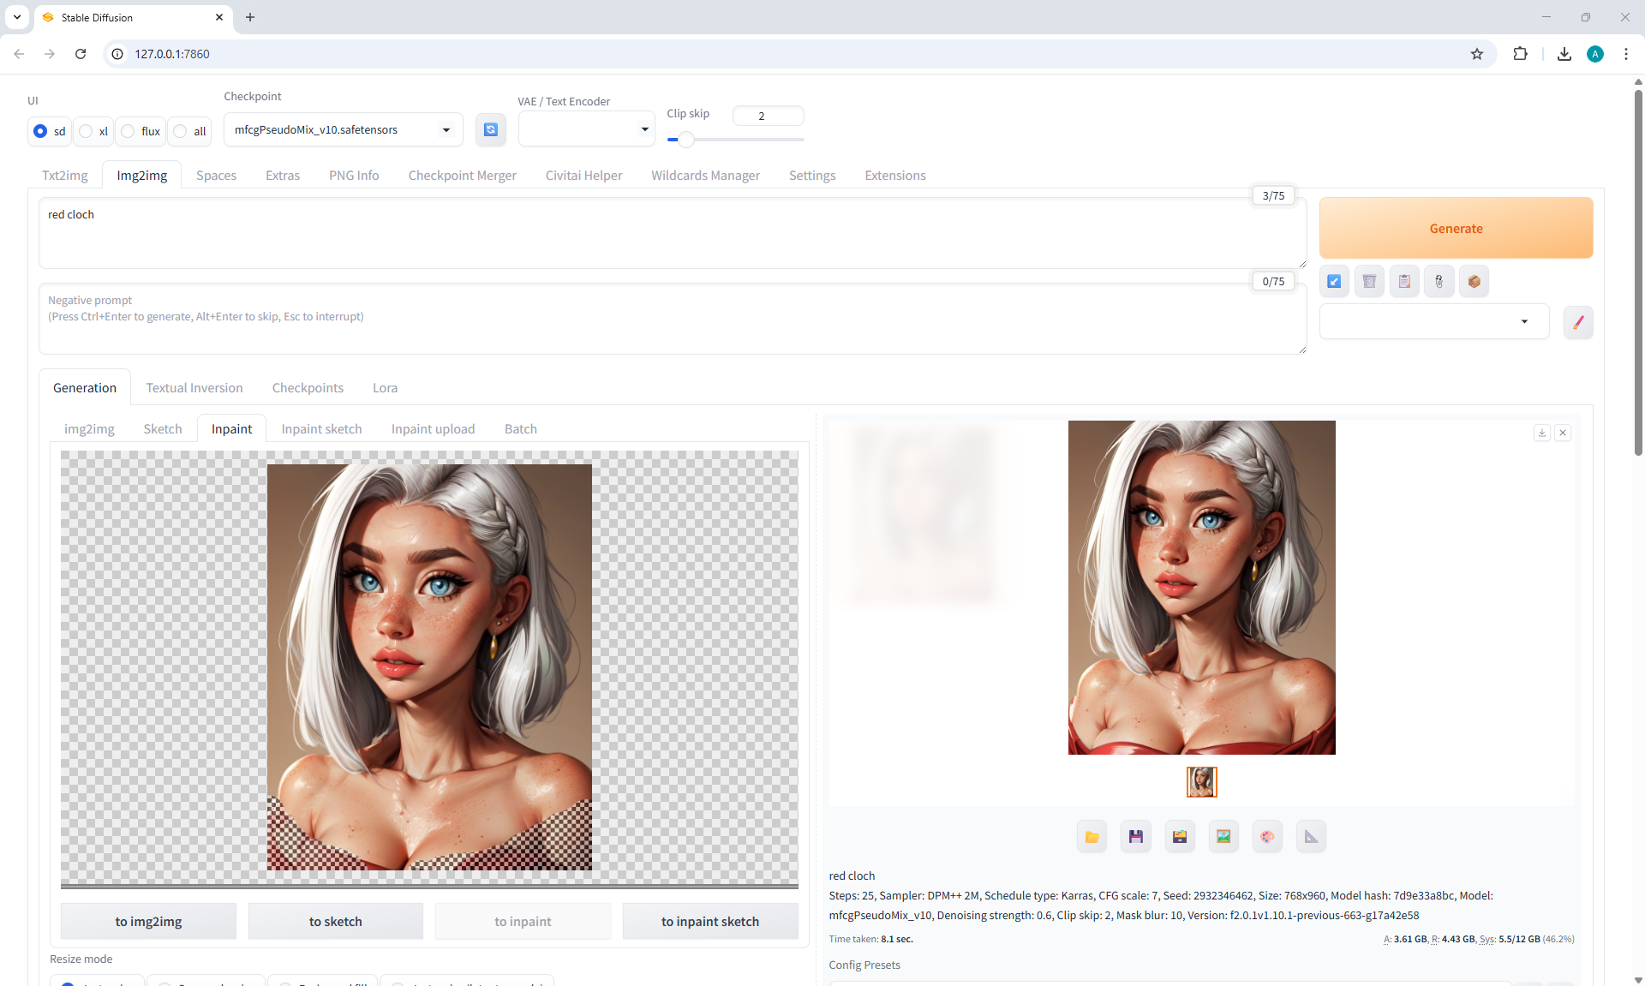Click the paintbrush edit-styles icon
The height and width of the screenshot is (986, 1645).
tap(1577, 322)
